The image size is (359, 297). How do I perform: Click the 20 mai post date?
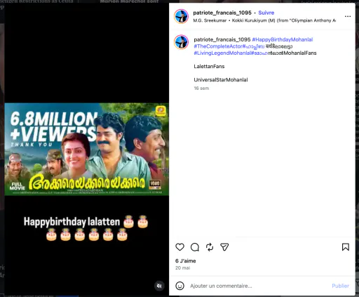pyautogui.click(x=182, y=268)
